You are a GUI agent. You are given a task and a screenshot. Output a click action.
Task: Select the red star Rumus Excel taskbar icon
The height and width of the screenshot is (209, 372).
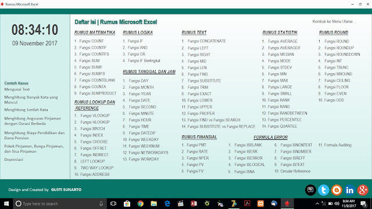tap(287, 204)
